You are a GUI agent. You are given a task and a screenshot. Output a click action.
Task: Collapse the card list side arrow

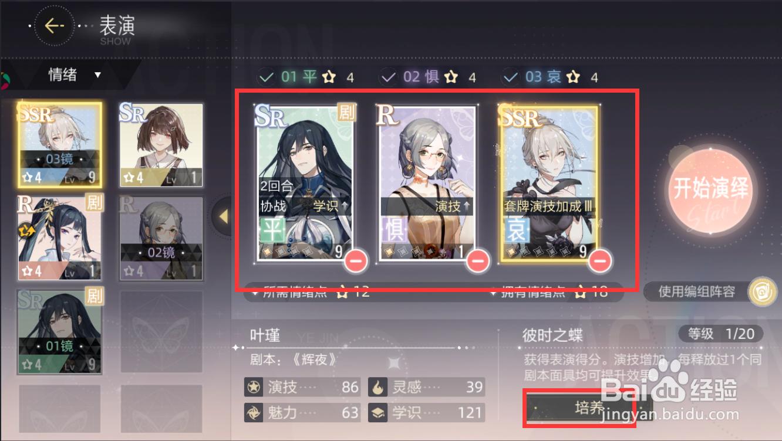pos(222,216)
